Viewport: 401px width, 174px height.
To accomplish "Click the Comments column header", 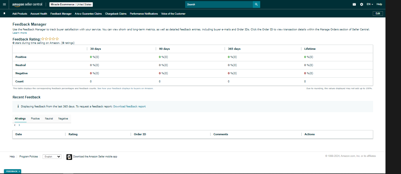I will [221, 134].
